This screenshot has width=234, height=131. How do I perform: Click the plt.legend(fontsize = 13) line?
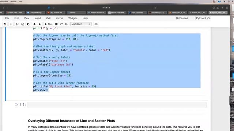[x=52, y=75]
